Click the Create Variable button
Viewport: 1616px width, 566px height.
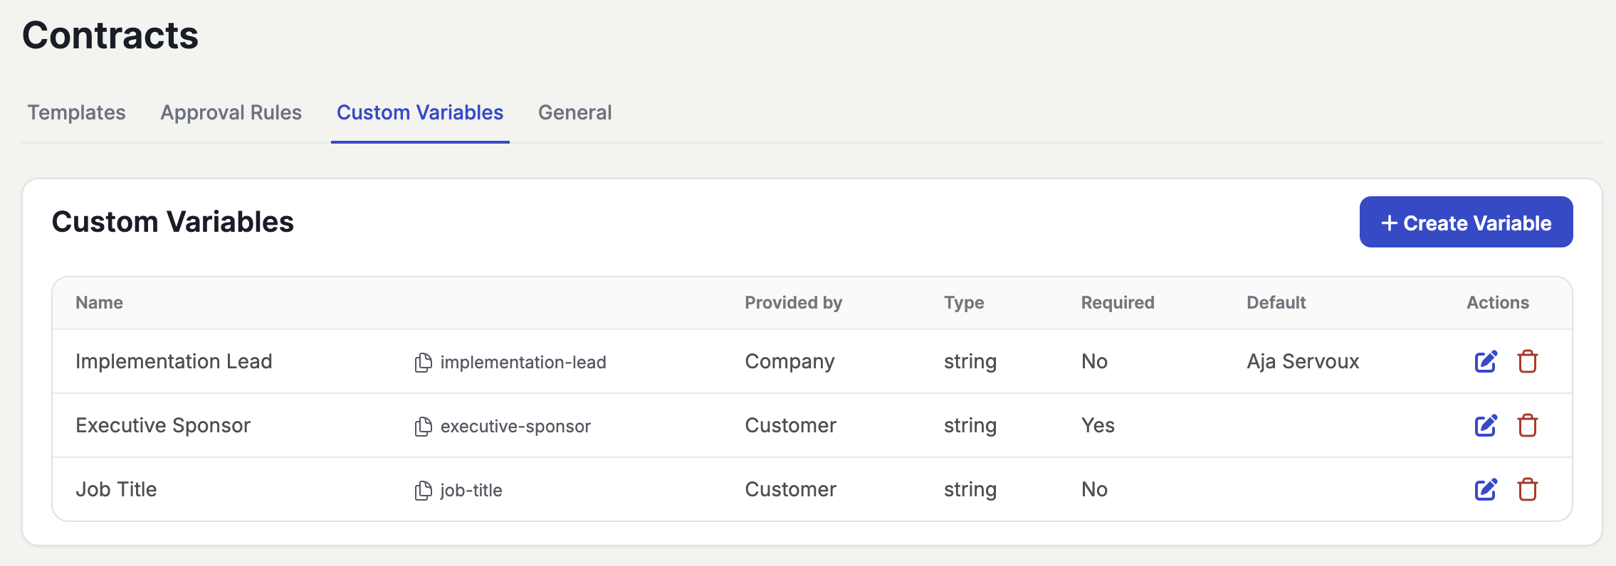click(1466, 223)
